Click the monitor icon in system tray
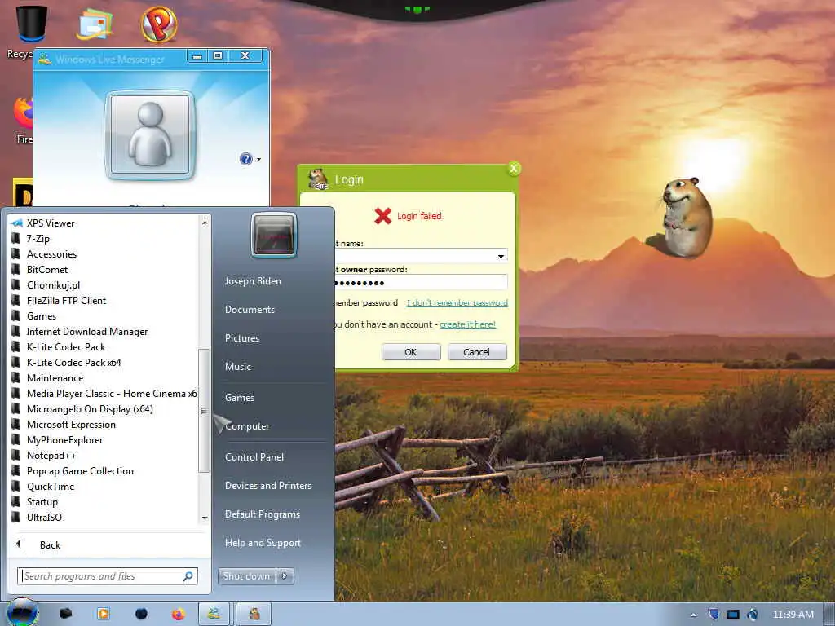This screenshot has width=835, height=626. [733, 615]
